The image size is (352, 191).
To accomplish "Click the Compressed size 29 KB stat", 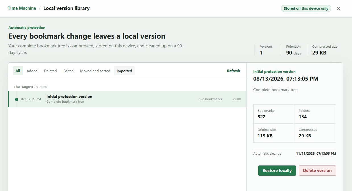I will point(325,50).
